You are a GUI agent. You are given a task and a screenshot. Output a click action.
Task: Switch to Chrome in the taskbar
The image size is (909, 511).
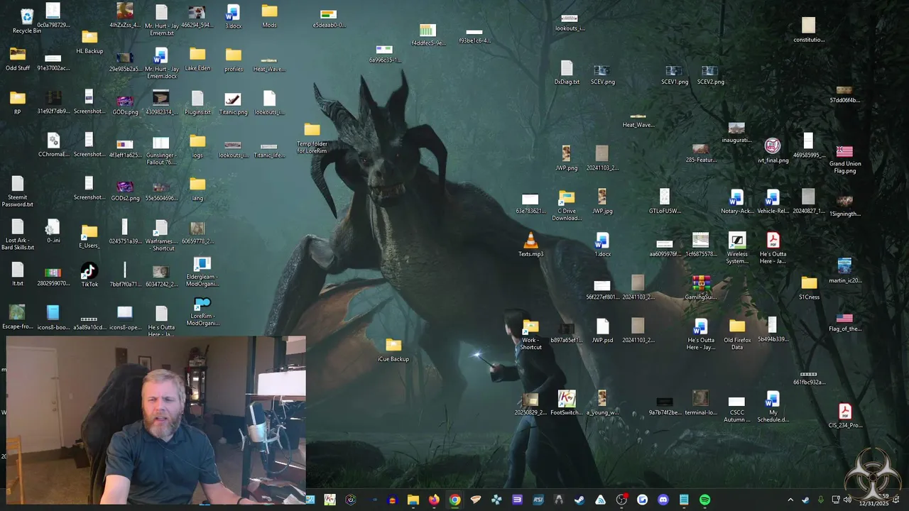[x=454, y=500]
